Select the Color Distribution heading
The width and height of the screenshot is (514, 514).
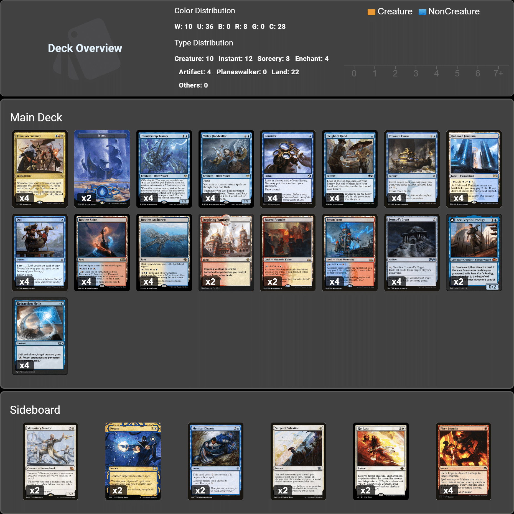[205, 11]
